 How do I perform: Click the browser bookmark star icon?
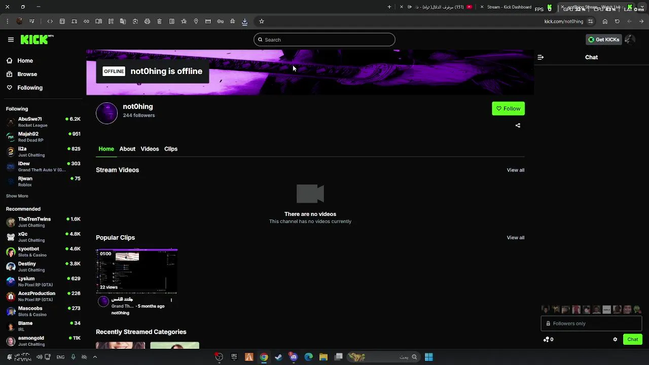262,21
